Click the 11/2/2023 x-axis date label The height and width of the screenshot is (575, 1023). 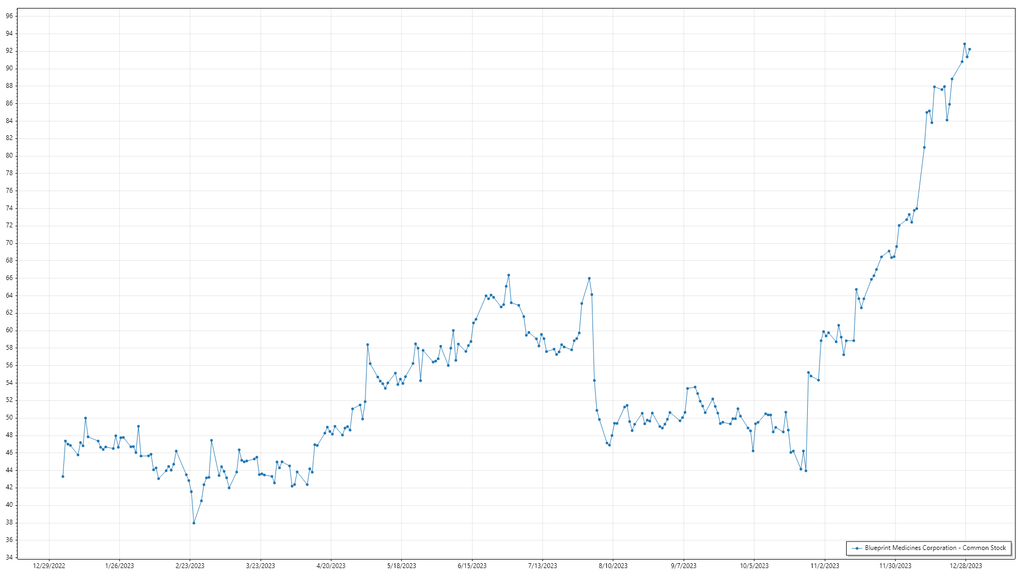pyautogui.click(x=825, y=565)
